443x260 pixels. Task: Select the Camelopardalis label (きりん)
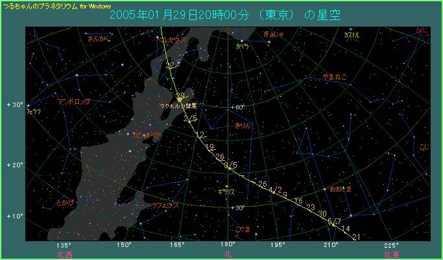click(243, 124)
